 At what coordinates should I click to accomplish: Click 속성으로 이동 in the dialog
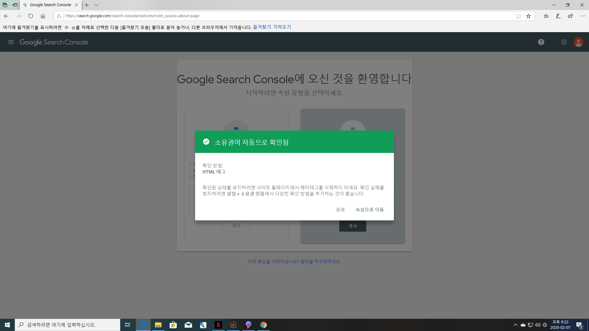[369, 210]
